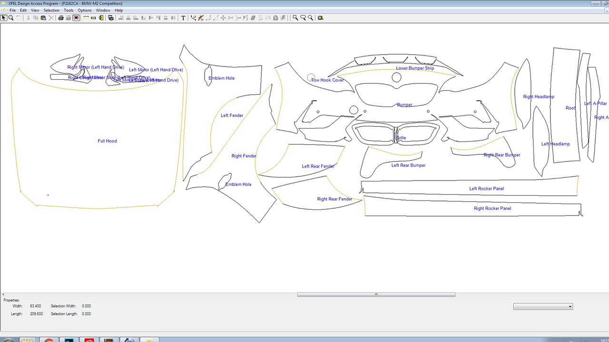Click the horizontal scrollbar thumb
Image resolution: width=609 pixels, height=342 pixels.
click(376, 294)
